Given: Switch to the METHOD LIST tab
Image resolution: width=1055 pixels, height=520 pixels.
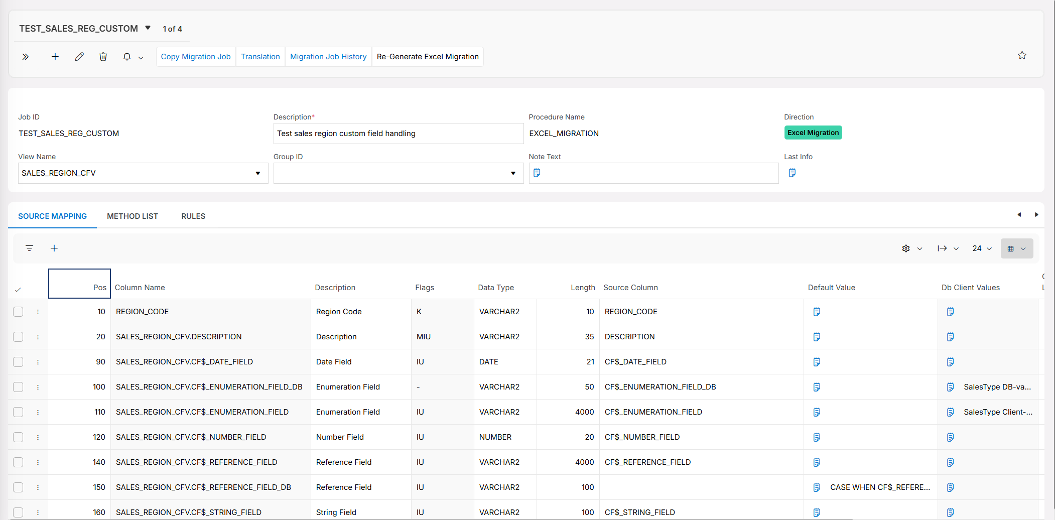Looking at the screenshot, I should pos(133,216).
